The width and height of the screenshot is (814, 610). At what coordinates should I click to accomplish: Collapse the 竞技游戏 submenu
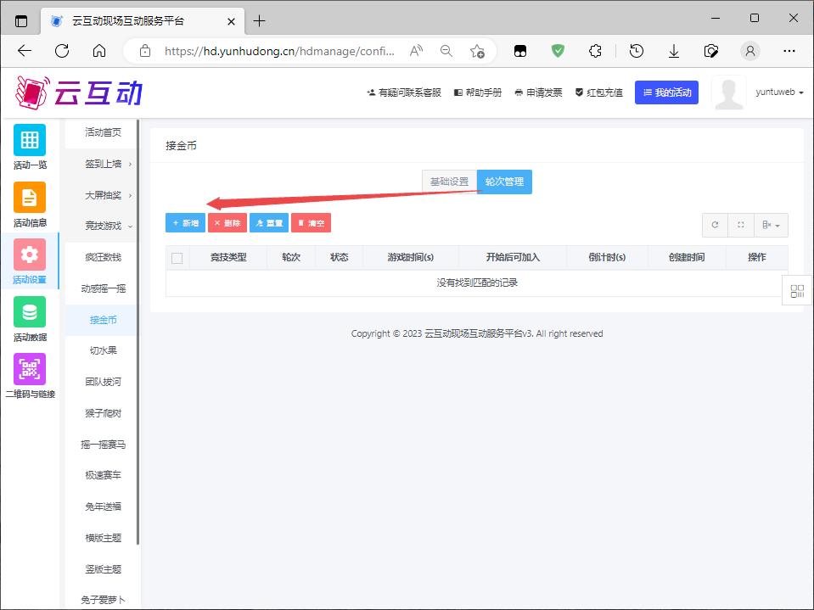click(x=103, y=226)
